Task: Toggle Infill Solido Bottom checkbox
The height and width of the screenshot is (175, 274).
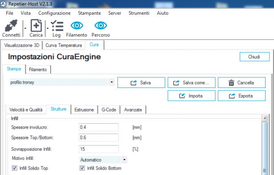Action: click(82, 169)
